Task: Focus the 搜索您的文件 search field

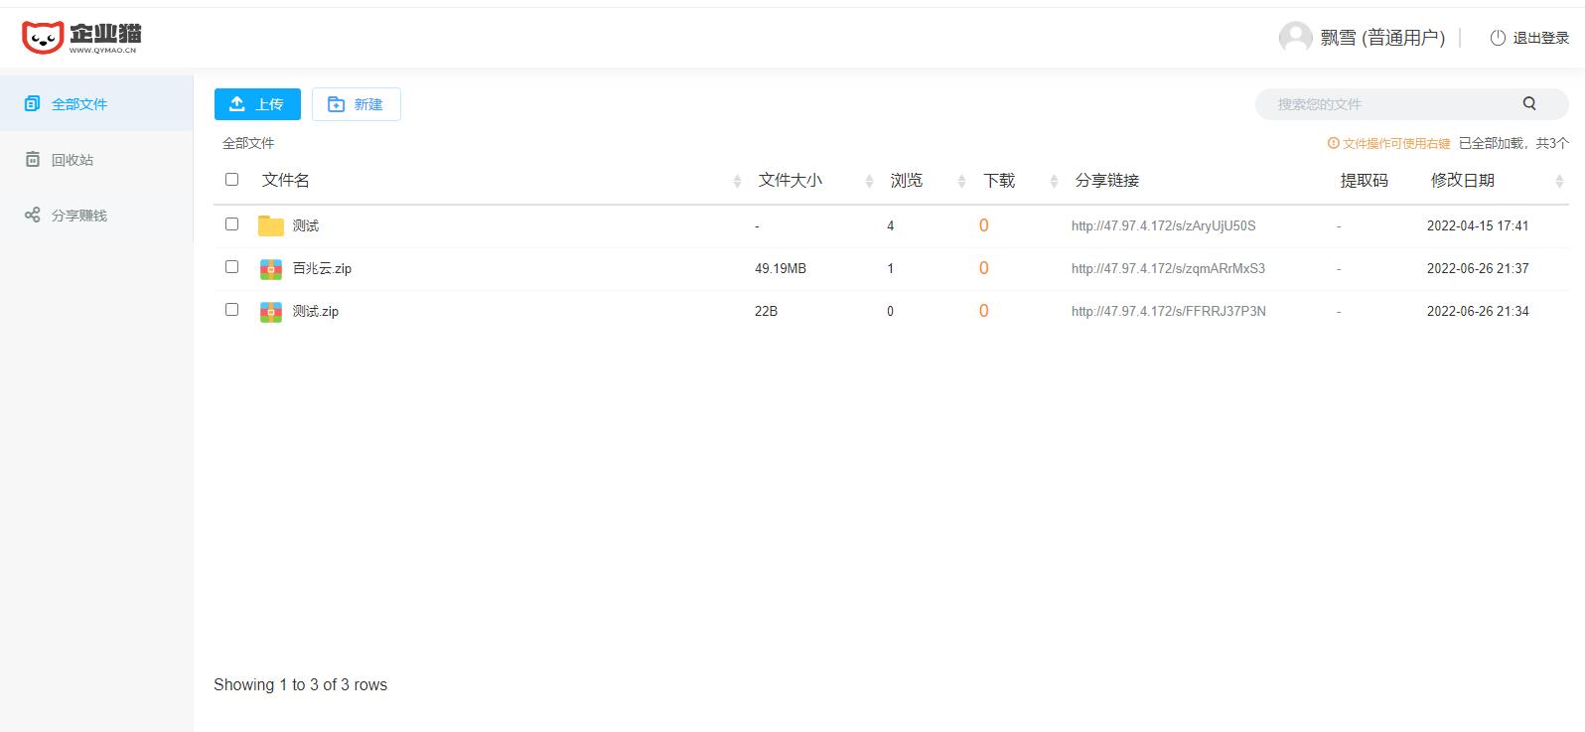Action: click(x=1390, y=104)
